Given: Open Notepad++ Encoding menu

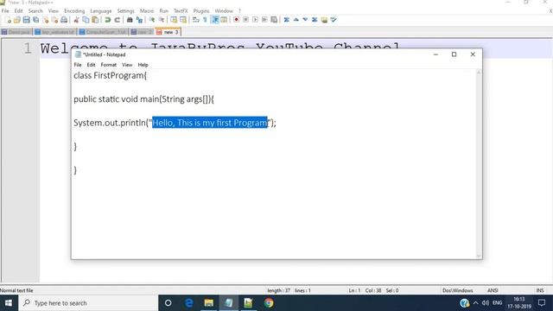Looking at the screenshot, I should coord(74,11).
